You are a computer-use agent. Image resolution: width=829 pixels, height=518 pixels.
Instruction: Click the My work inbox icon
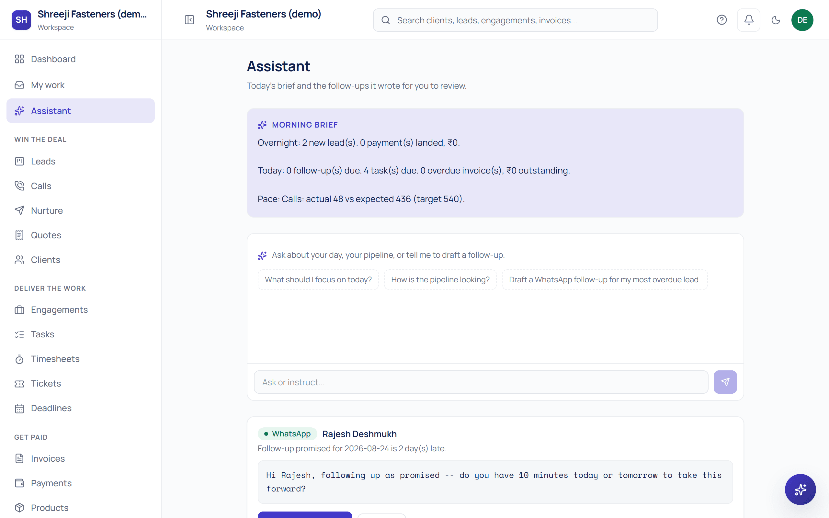[19, 85]
